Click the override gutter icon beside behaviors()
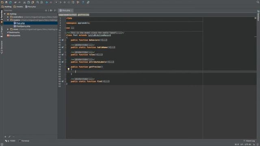Image resolution: width=260 pixels, height=146 pixels. (x=63, y=40)
